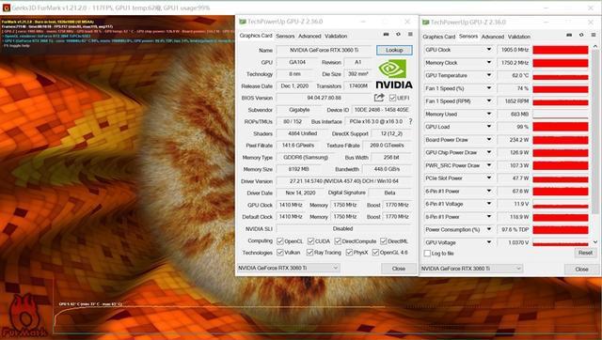Image resolution: width=602 pixels, height=340 pixels.
Task: Click the GPU Name field value
Action: [x=325, y=50]
